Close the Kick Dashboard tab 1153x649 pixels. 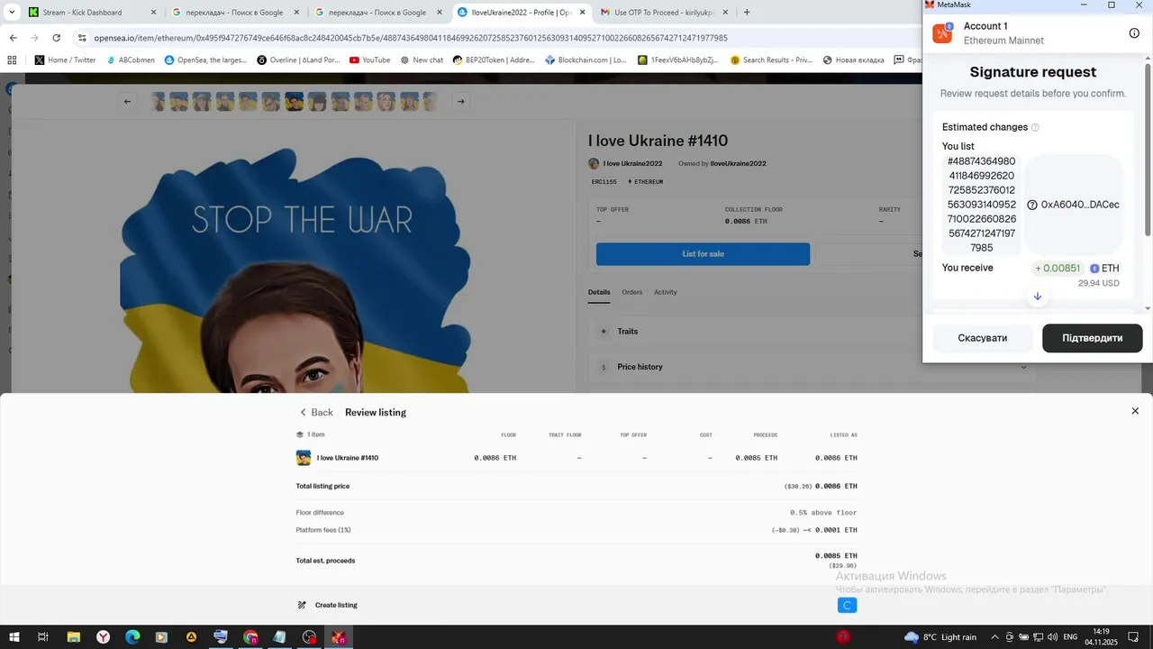point(153,13)
